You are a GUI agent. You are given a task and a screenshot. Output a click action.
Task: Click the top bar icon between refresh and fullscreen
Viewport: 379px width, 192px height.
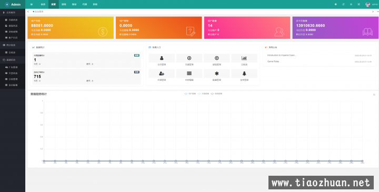tap(351, 4)
